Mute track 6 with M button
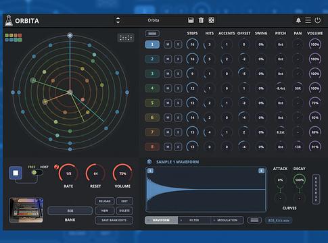This screenshot has width=328, height=243. 168,117
